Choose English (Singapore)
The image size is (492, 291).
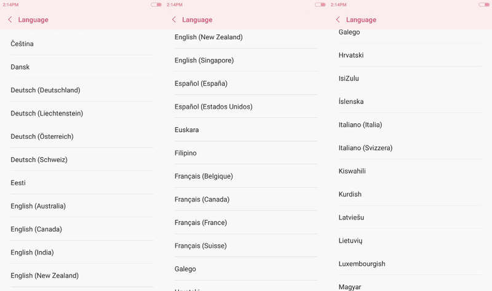coord(204,60)
